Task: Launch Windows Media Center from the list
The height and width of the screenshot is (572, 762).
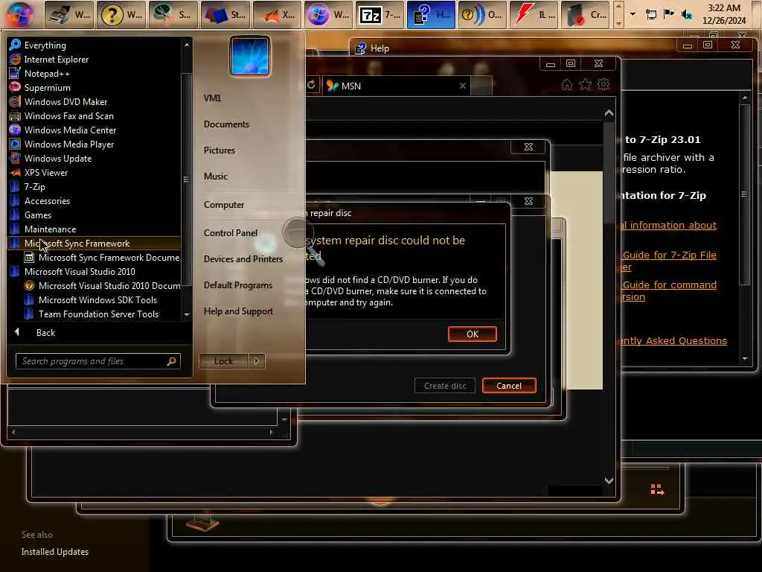Action: (70, 130)
